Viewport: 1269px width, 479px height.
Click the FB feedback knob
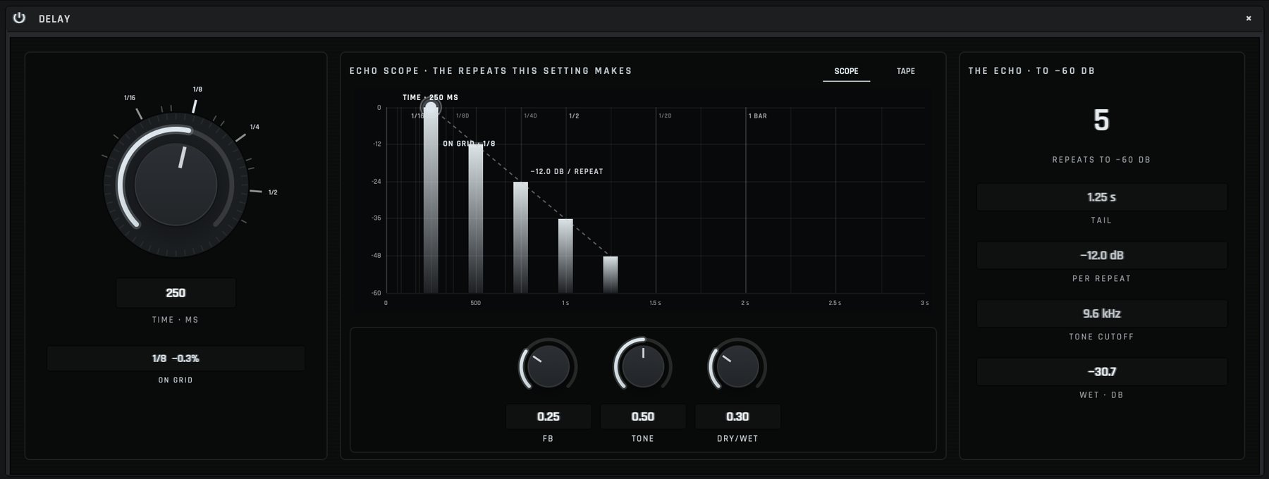[x=548, y=366]
